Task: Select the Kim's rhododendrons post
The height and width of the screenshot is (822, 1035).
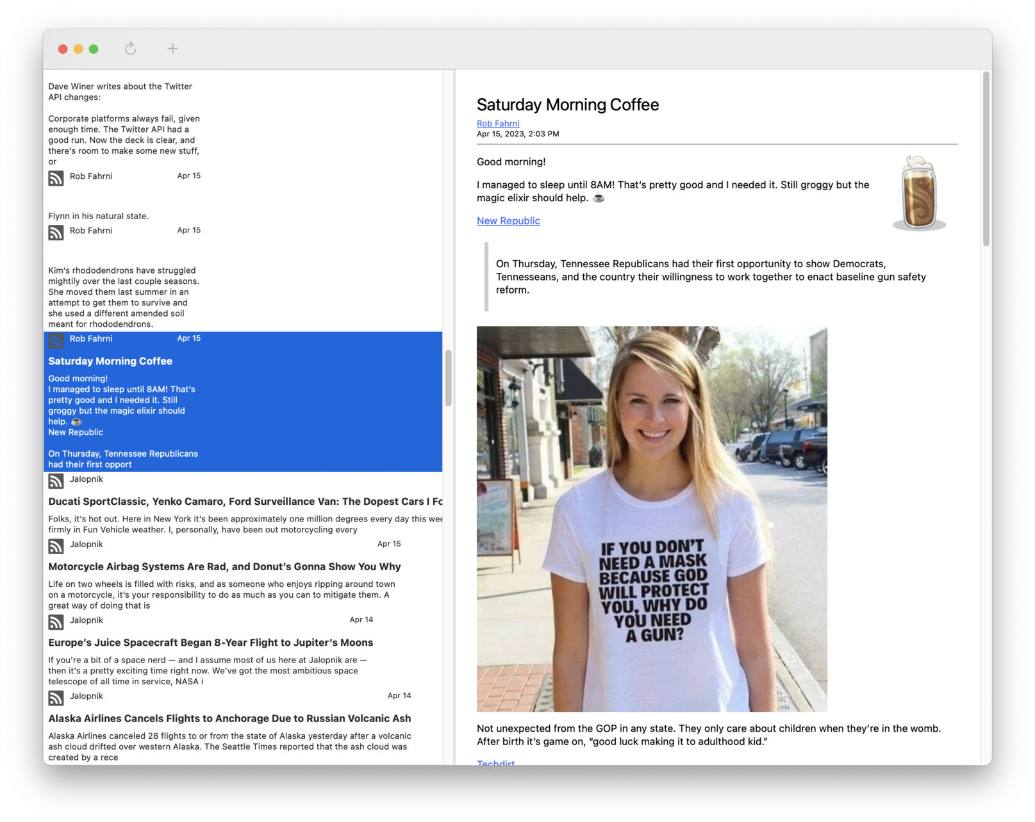Action: [124, 297]
